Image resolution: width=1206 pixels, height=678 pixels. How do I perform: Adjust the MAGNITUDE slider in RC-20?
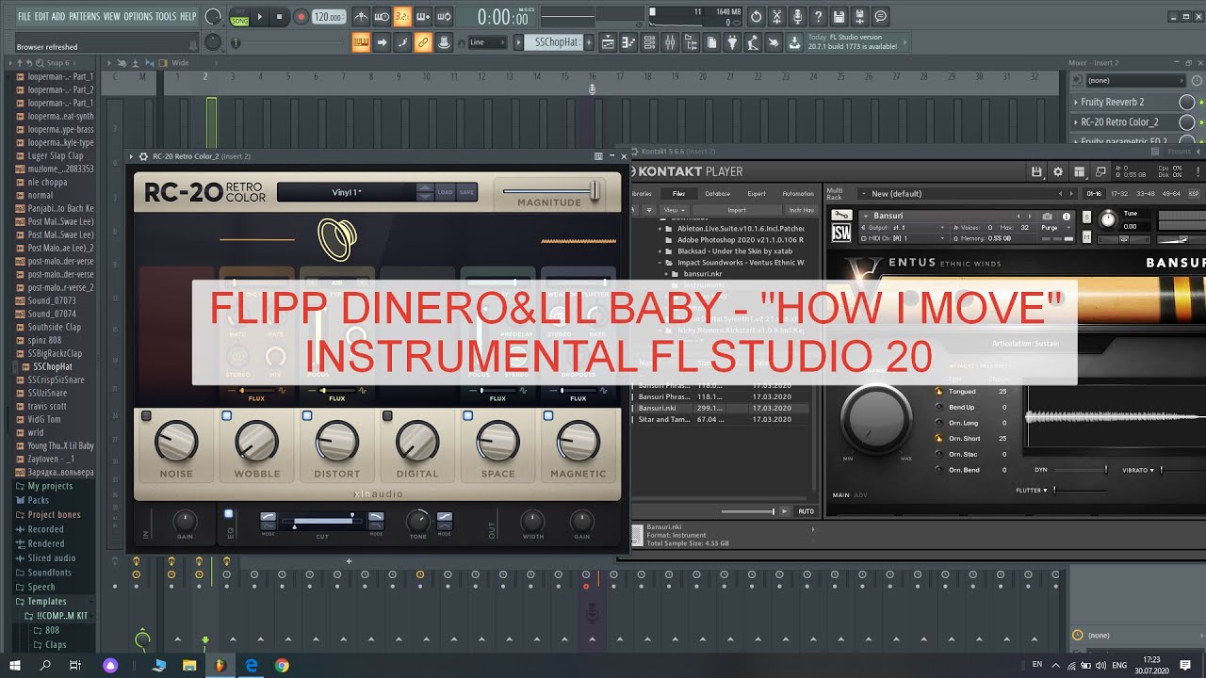550,191
